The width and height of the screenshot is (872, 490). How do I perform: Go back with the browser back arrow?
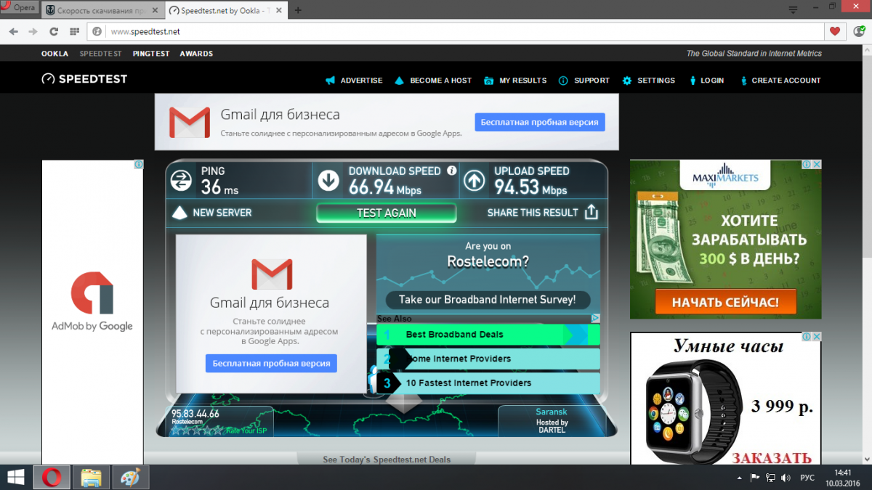click(x=14, y=31)
